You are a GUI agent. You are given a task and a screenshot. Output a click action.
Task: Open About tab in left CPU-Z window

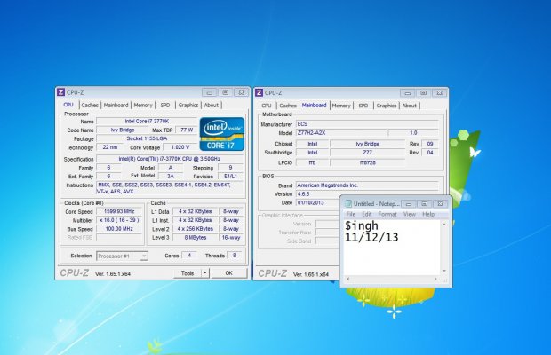[212, 105]
